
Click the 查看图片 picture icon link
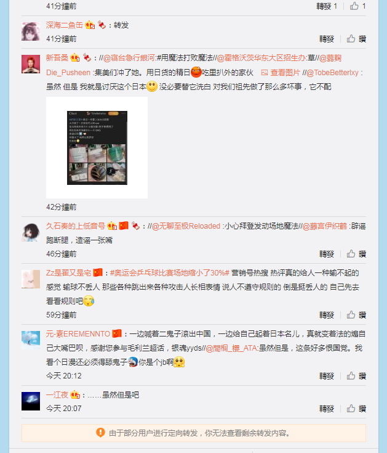pos(281,73)
